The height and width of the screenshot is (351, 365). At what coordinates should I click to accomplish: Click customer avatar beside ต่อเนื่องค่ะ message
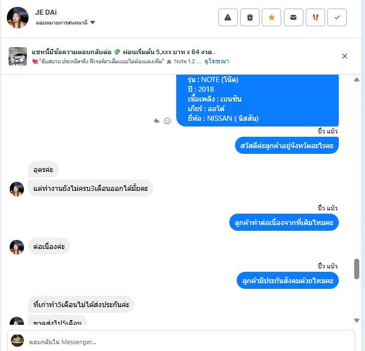[17, 247]
